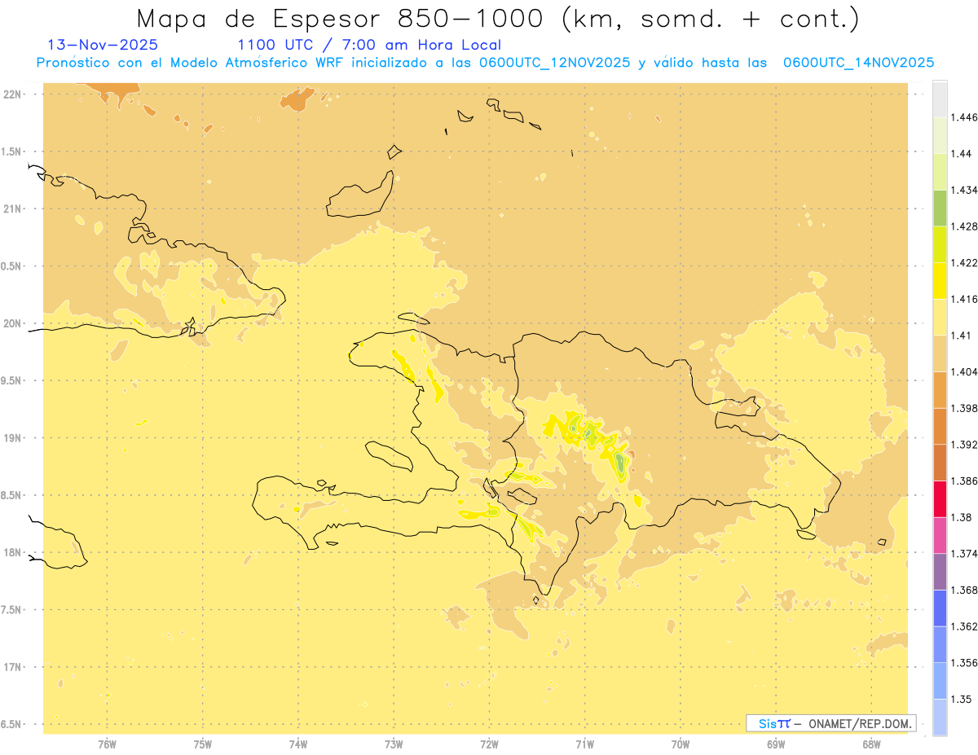The height and width of the screenshot is (755, 978).
Task: Click the legend value '1.356'
Action: coord(966,663)
